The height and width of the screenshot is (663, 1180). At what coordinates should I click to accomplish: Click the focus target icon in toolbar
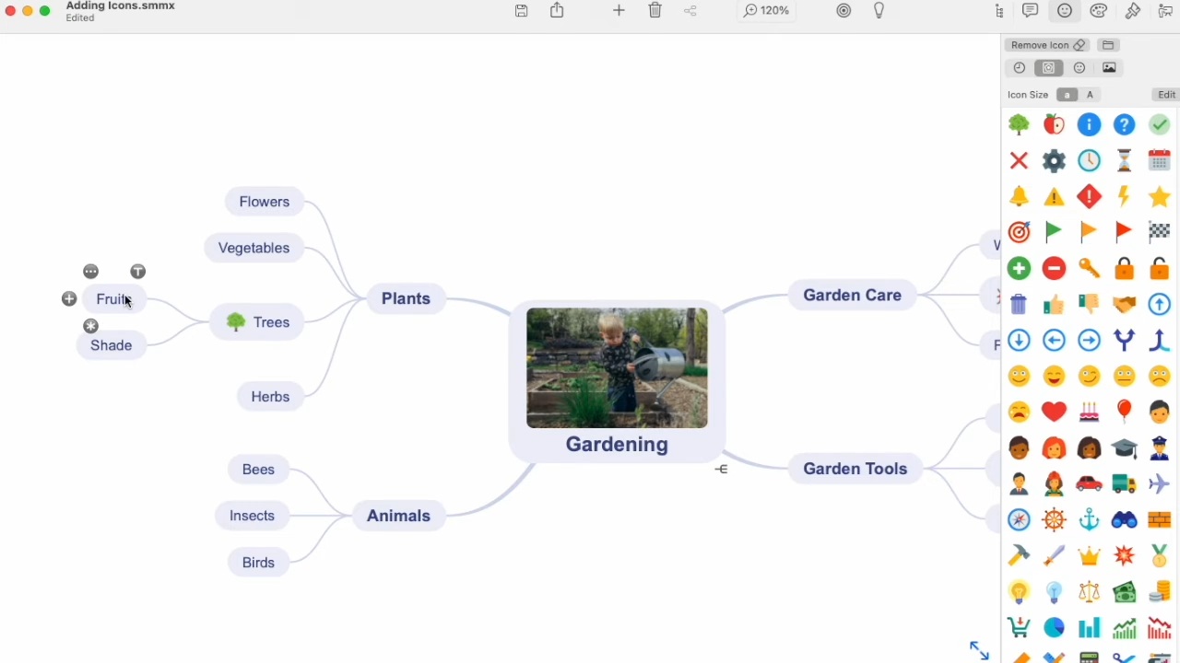point(844,11)
